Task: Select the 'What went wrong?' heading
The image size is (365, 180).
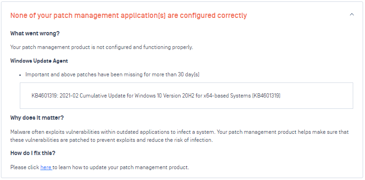Action: (x=35, y=33)
